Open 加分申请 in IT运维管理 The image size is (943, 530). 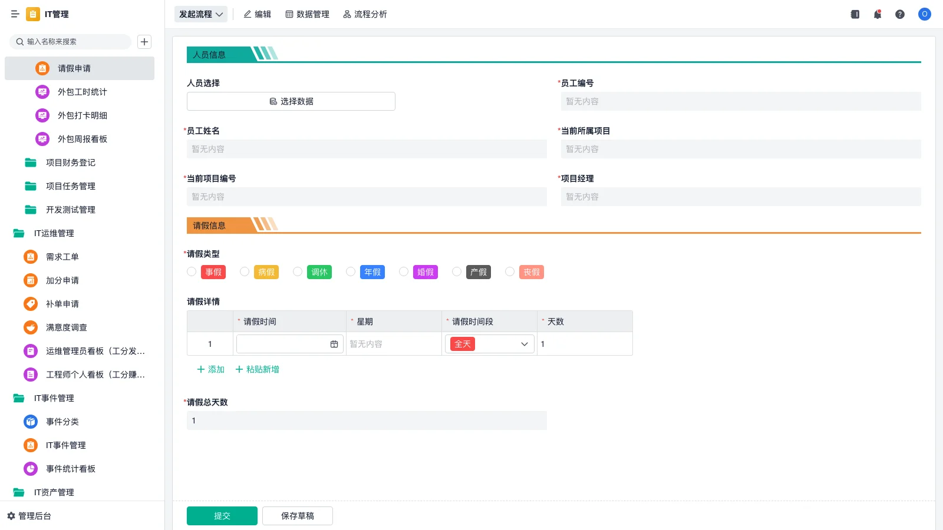point(62,280)
